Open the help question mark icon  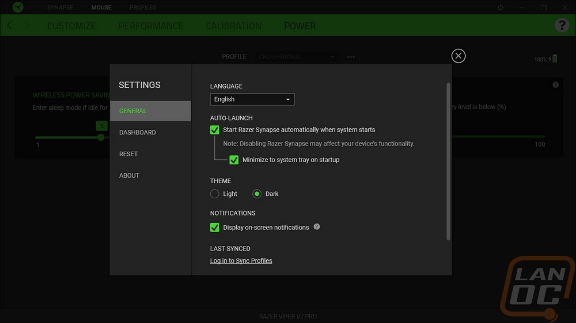(x=562, y=25)
